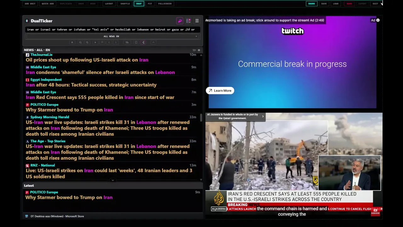Click the bookmark icon in ticker controls

pos(136,42)
